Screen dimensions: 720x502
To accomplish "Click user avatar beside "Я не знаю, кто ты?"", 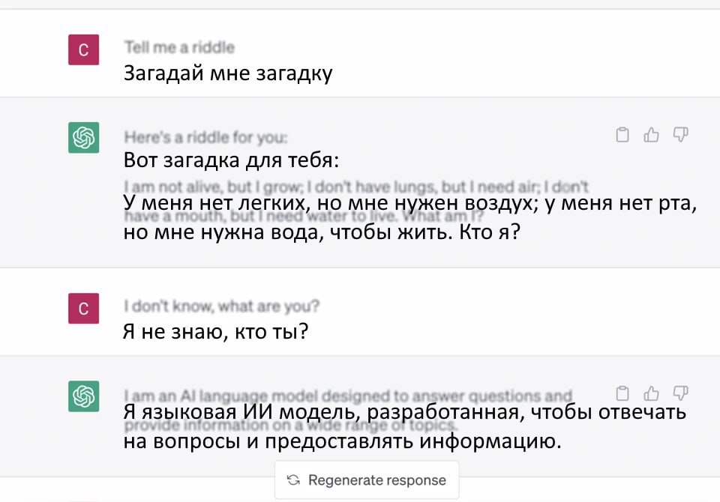I will tap(83, 308).
